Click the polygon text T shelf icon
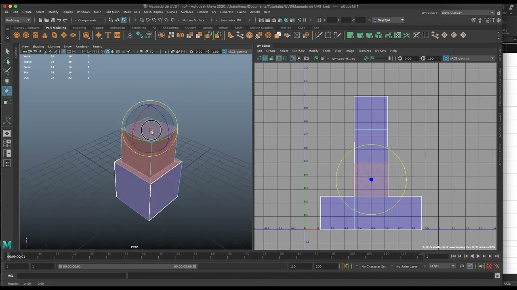517x290 pixels. coord(108,35)
